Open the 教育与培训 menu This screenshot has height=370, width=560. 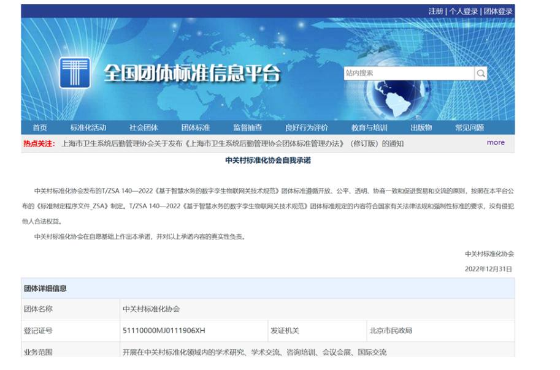369,127
